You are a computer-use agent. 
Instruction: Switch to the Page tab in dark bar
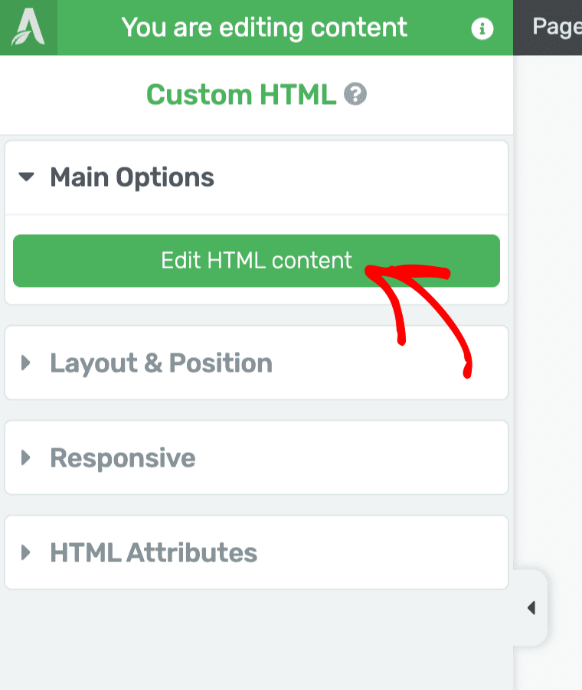coord(557,27)
